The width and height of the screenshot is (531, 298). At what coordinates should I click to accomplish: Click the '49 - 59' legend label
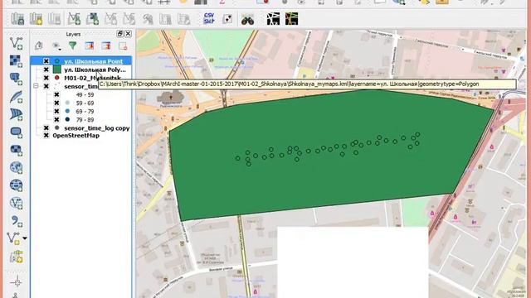pos(85,95)
